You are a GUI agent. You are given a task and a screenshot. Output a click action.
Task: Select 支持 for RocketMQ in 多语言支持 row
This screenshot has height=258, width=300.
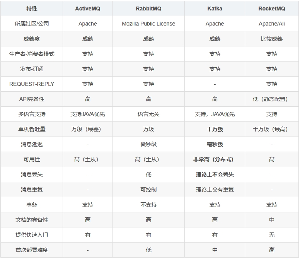[x=272, y=114]
